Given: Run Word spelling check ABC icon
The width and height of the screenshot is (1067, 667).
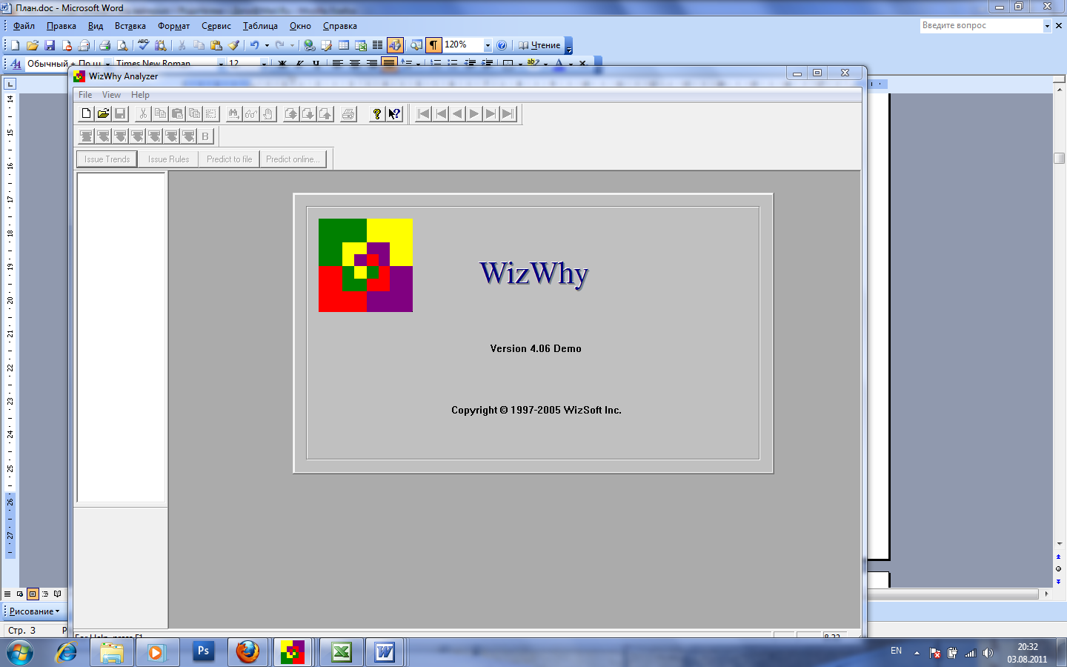Looking at the screenshot, I should pyautogui.click(x=144, y=45).
